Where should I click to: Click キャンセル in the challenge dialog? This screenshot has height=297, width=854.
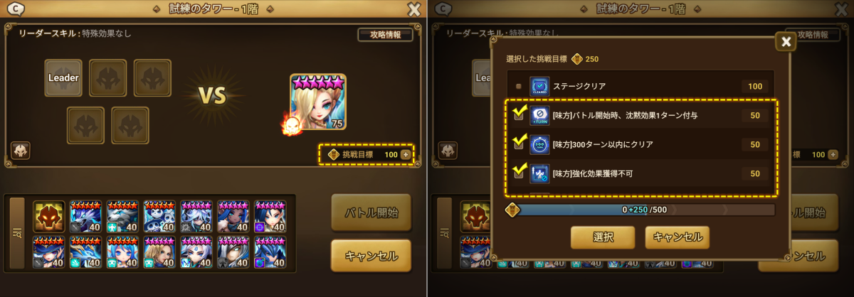tap(677, 237)
